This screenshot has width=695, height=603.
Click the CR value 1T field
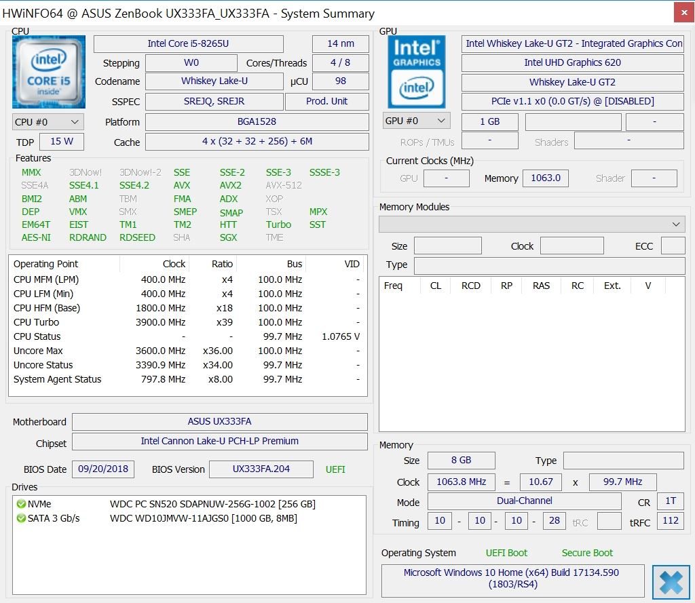(671, 501)
